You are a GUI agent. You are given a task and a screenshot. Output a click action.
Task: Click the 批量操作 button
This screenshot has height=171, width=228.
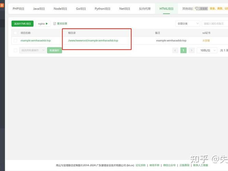54,50
